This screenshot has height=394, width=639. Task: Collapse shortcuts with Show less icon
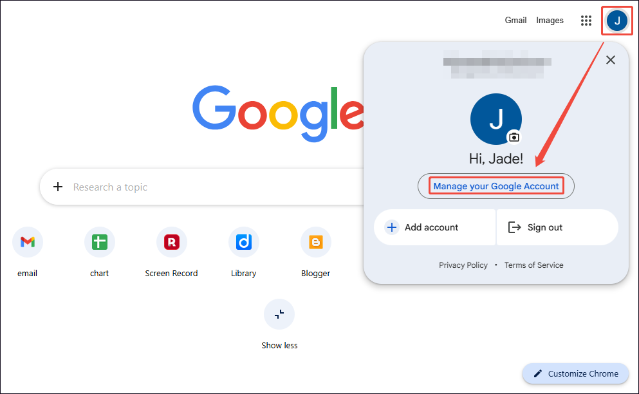pyautogui.click(x=279, y=314)
